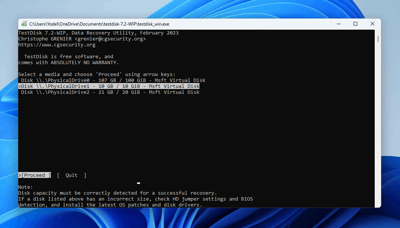Click the TestDisk app icon in title bar
The image size is (400, 228).
(x=24, y=24)
